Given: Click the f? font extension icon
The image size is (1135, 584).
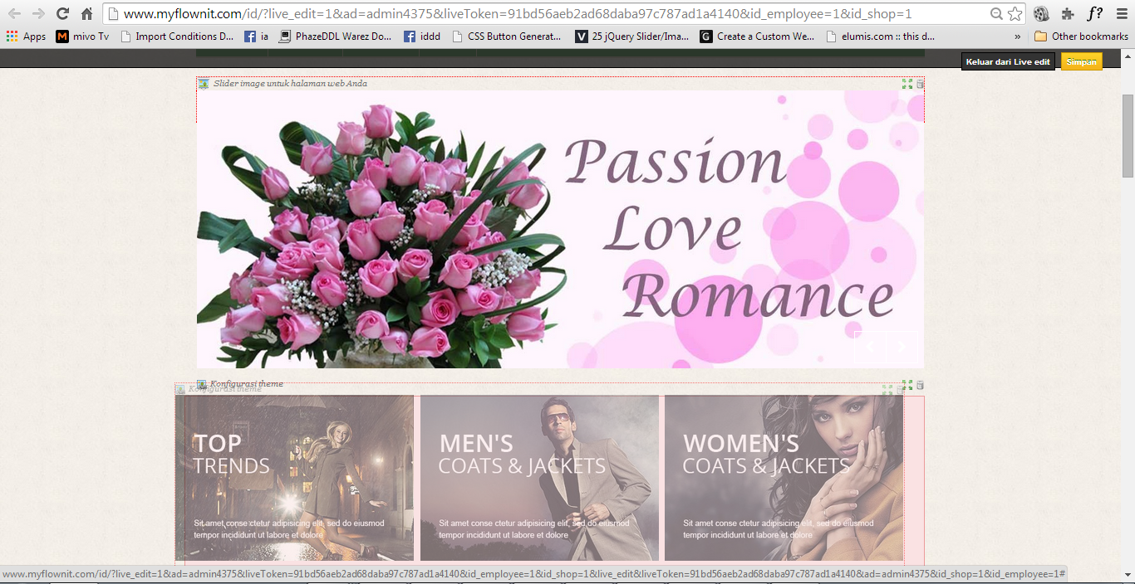Looking at the screenshot, I should 1095,13.
